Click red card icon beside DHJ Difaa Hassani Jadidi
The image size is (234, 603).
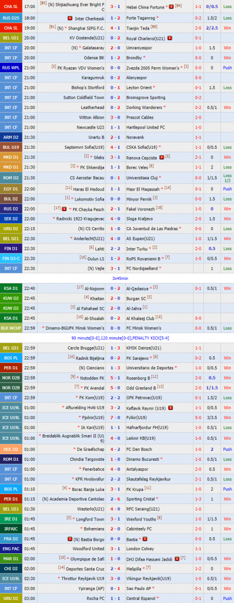coord(176,559)
